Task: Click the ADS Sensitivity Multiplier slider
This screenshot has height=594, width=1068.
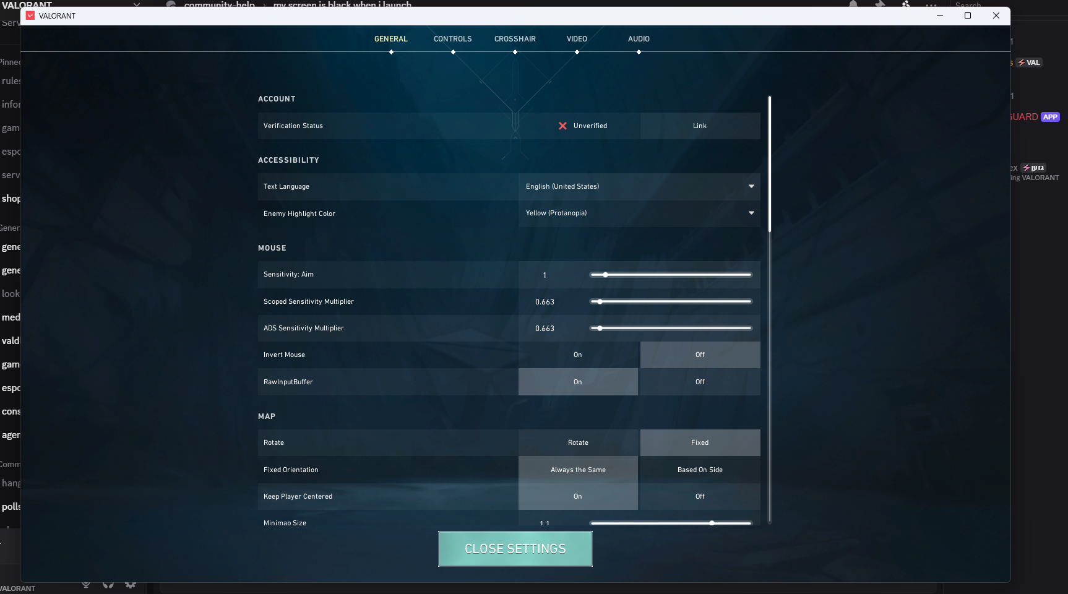Action: coord(671,329)
